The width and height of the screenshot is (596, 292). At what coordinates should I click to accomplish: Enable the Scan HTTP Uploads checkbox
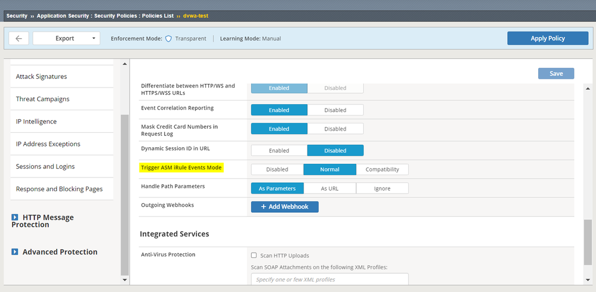click(254, 255)
